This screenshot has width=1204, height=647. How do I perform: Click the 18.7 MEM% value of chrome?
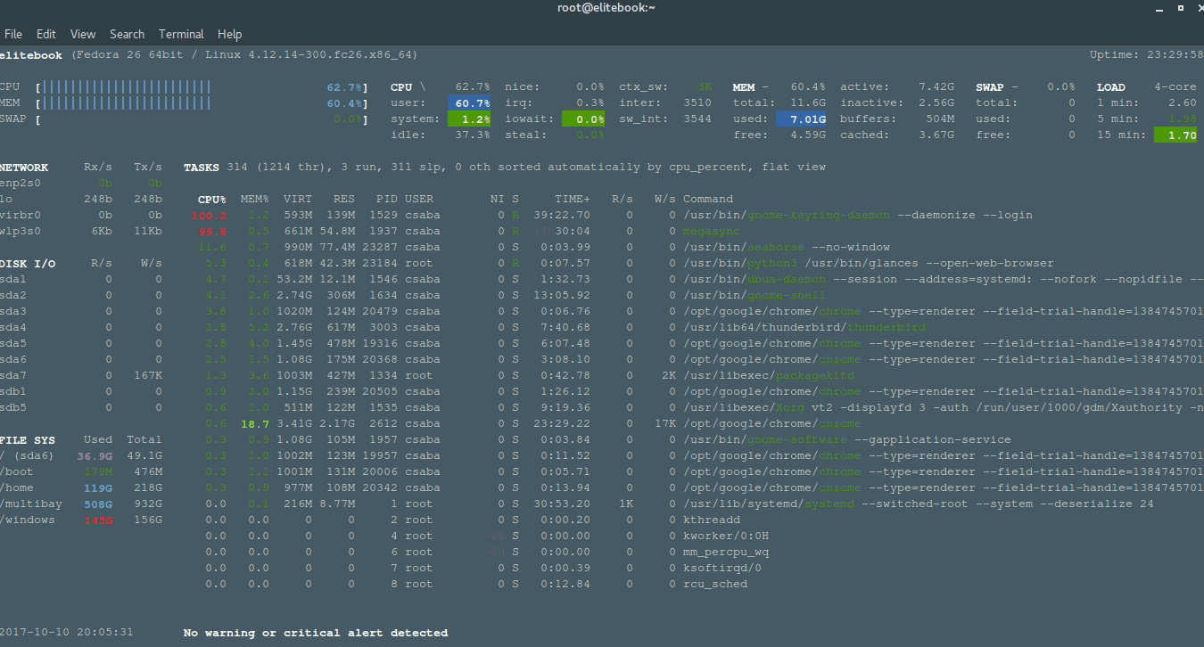click(x=255, y=424)
